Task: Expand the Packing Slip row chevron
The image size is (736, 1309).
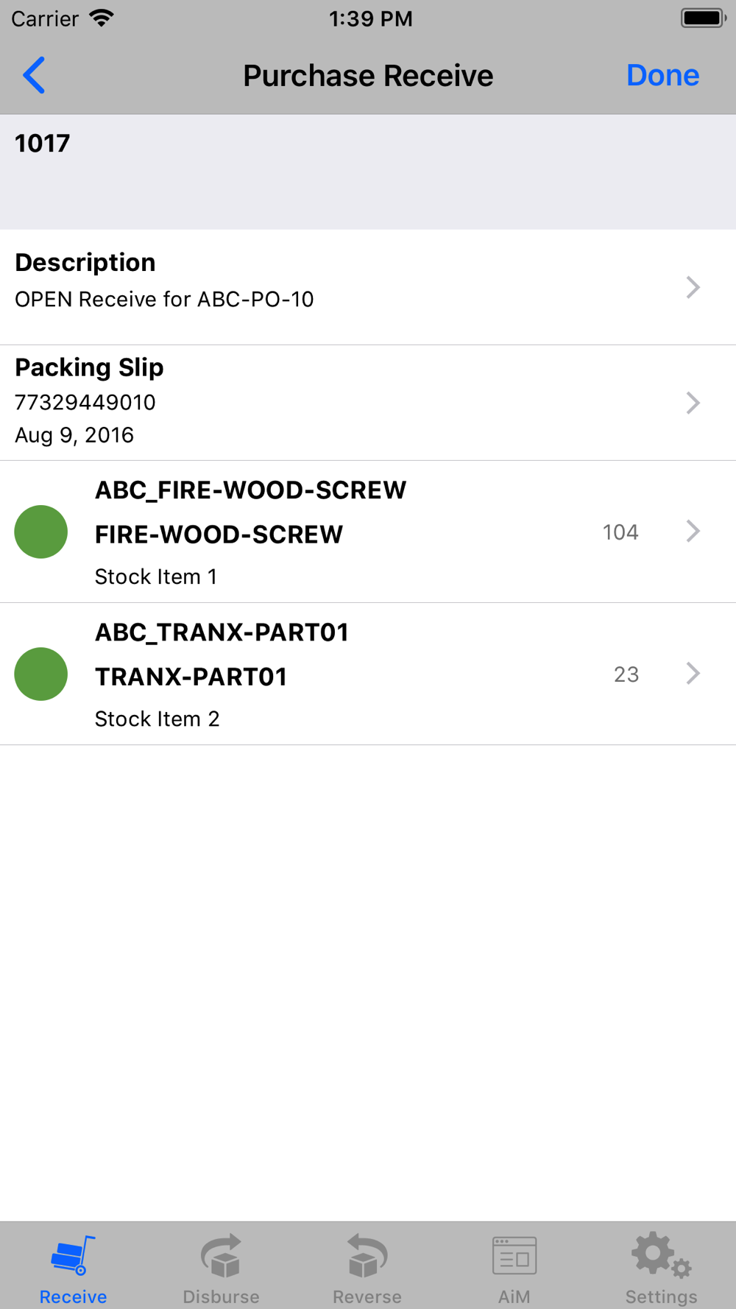Action: 692,403
